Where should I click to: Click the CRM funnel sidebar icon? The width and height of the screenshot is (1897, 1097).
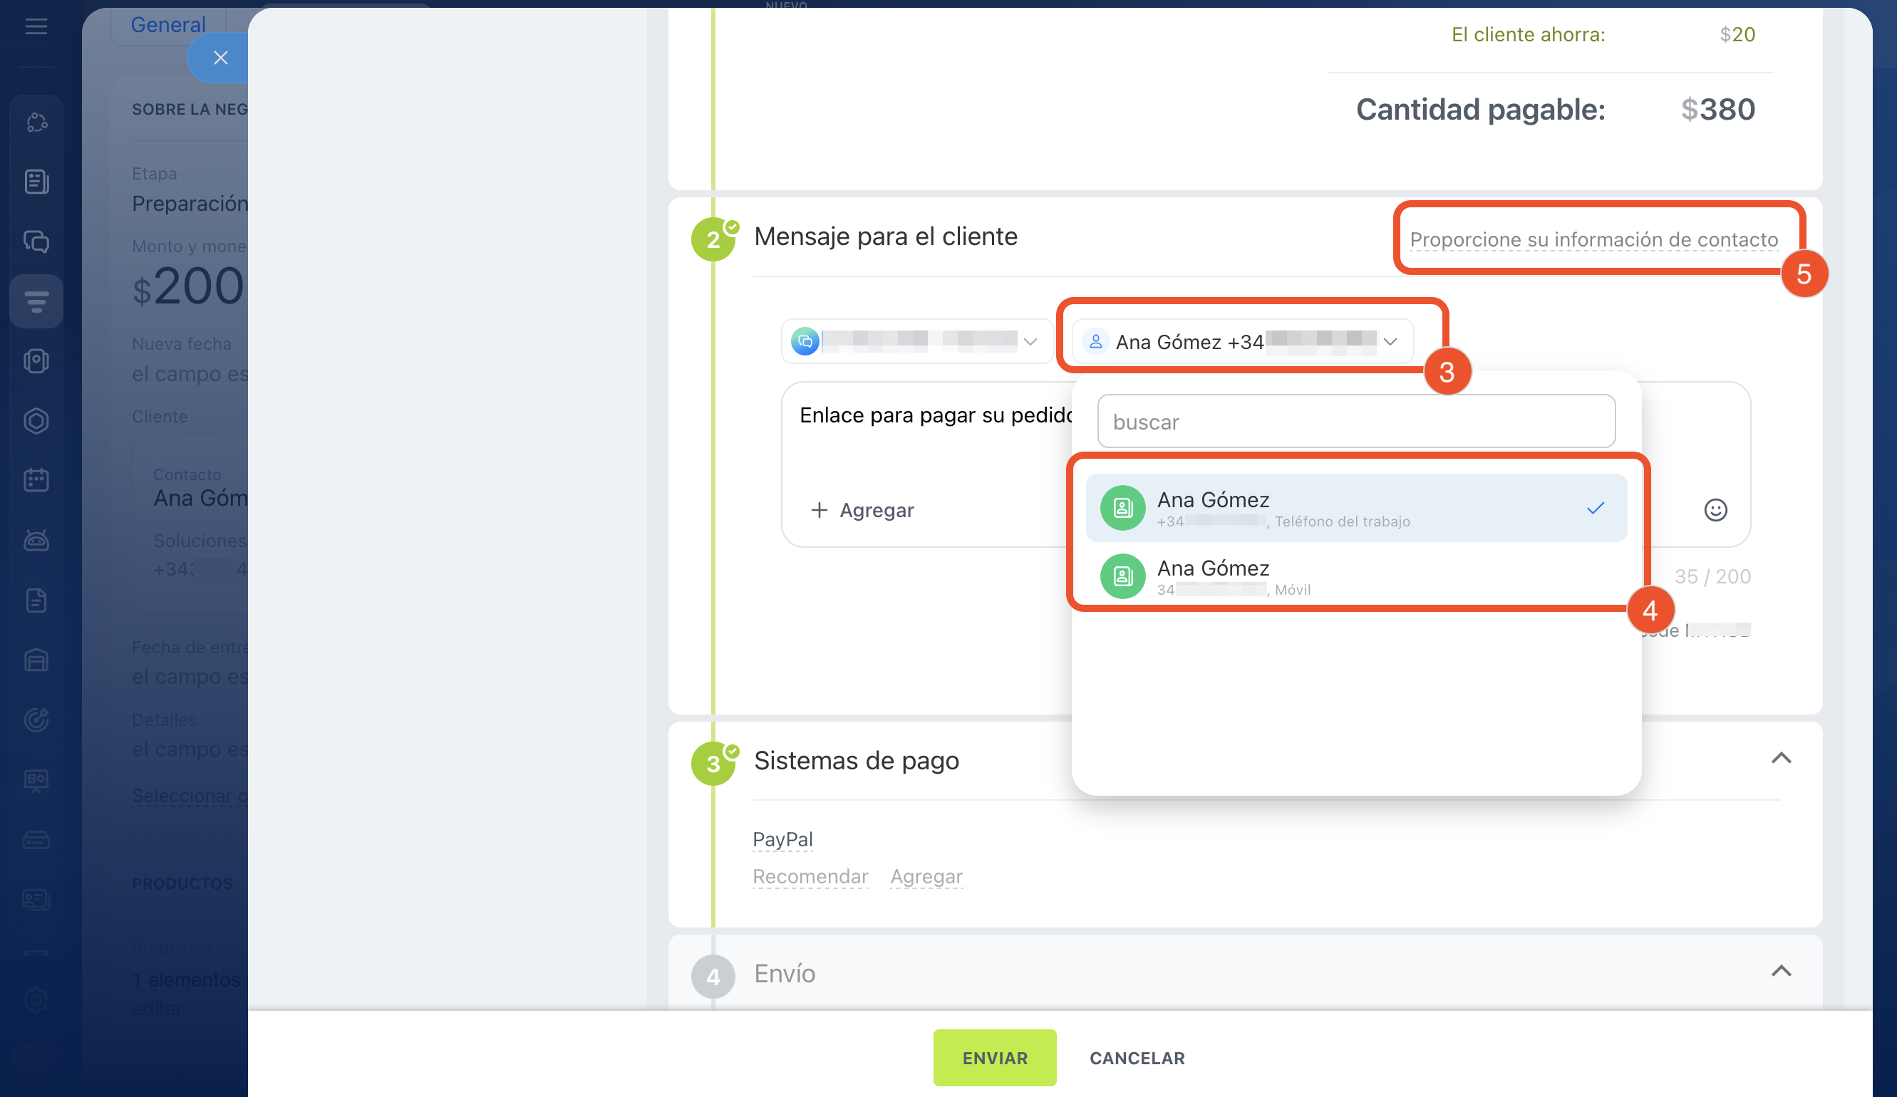pos(36,302)
